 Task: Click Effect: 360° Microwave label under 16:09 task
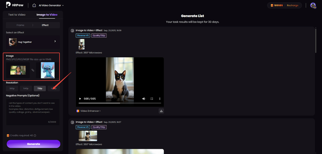point(89,53)
